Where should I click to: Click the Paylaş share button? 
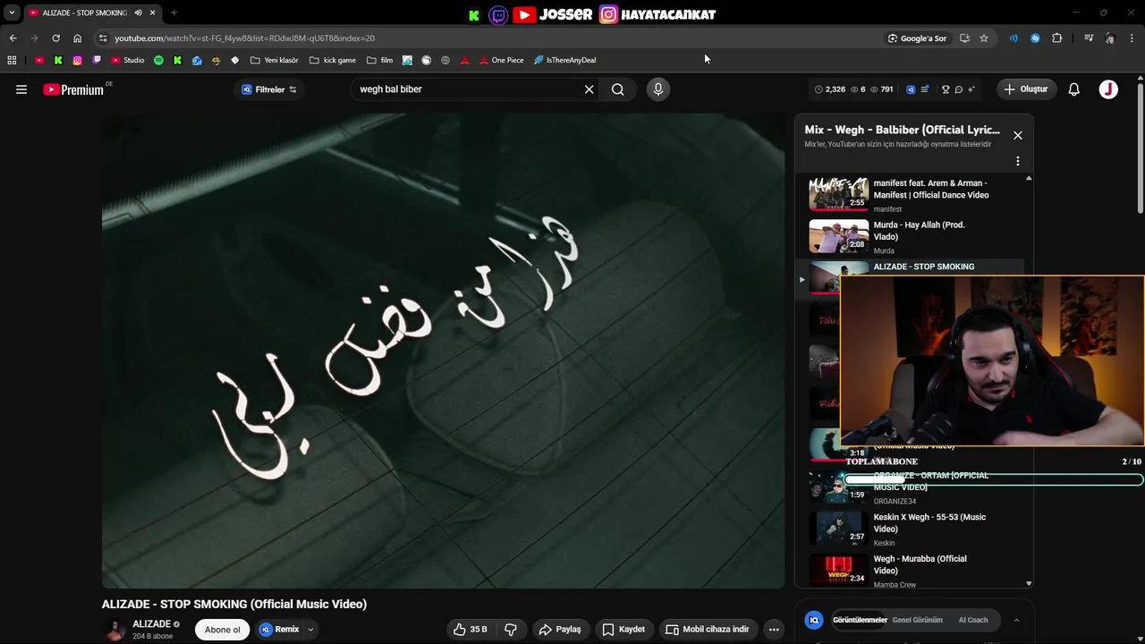560,630
